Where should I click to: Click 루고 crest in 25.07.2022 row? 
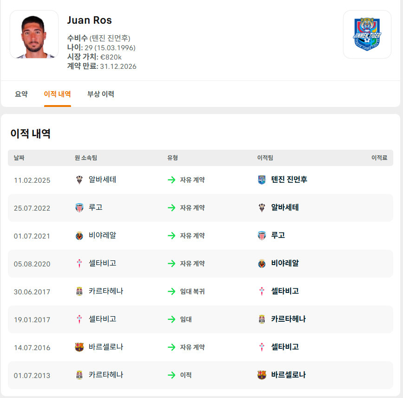[x=79, y=208]
